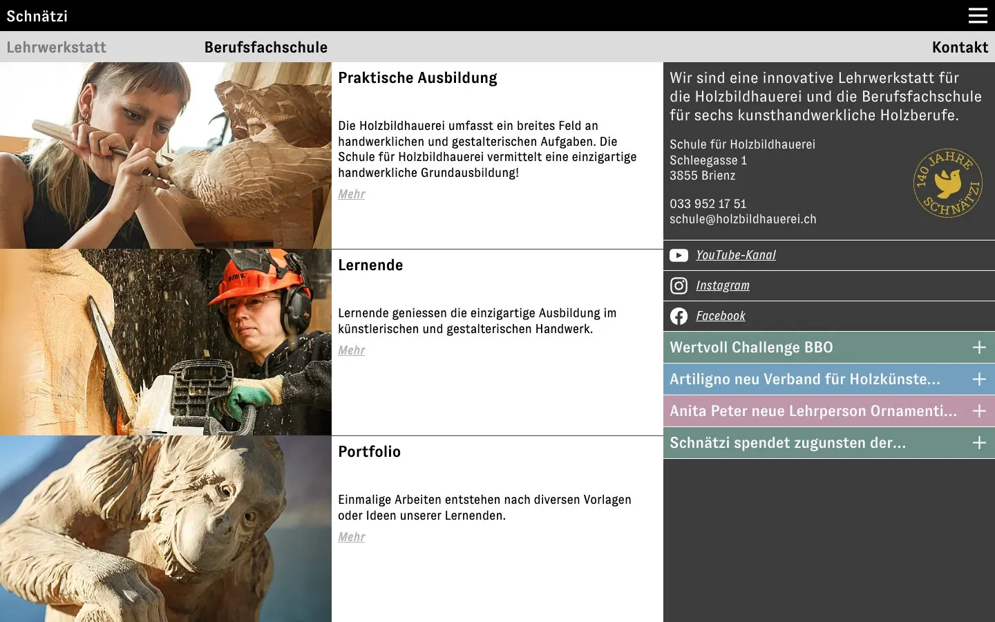
Task: Click the 140 Jahre Schnätzi badge
Action: pos(948,183)
